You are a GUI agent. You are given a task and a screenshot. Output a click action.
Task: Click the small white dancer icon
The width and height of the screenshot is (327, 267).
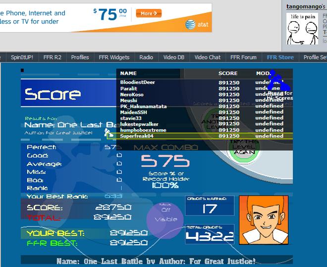pyautogui.click(x=109, y=133)
